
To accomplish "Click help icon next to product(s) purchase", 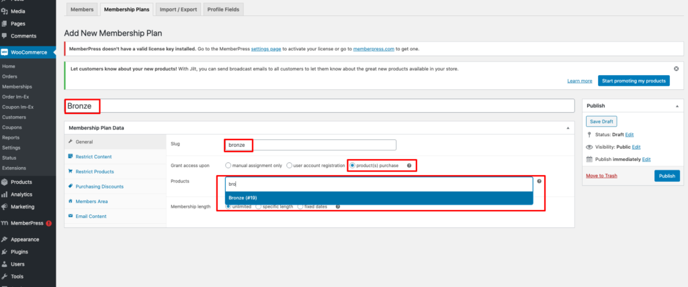I will pyautogui.click(x=409, y=165).
